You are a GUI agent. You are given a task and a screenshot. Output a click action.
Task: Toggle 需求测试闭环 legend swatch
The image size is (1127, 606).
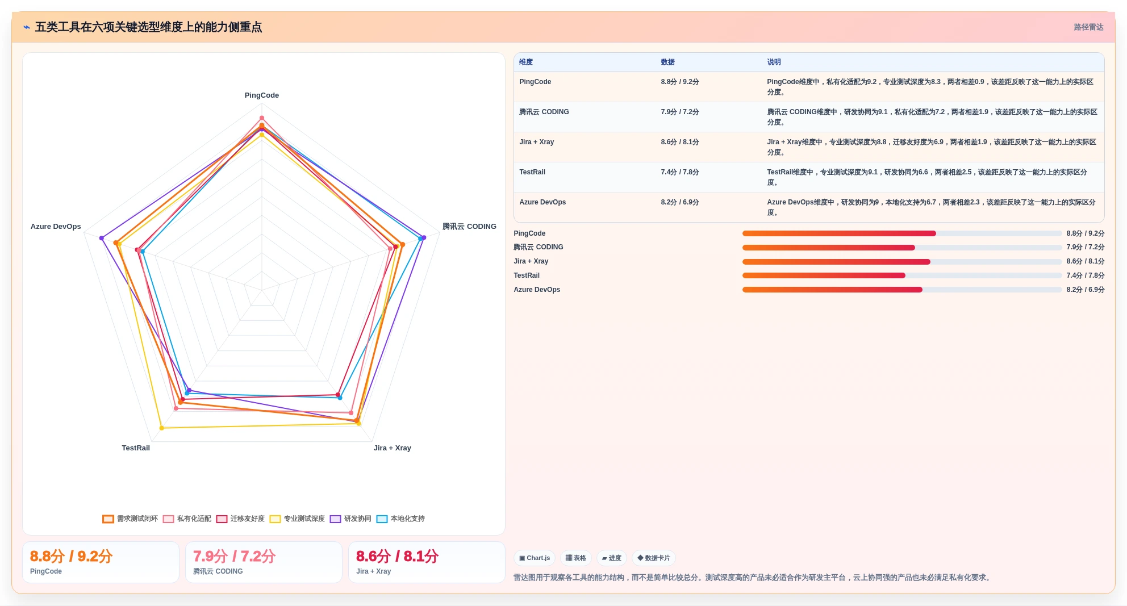click(108, 519)
